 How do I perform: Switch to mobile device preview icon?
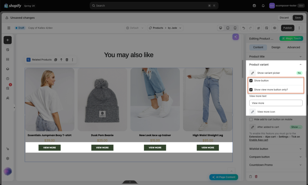pos(235,28)
